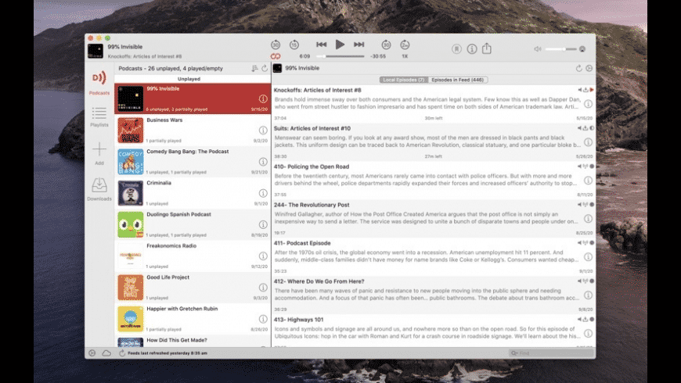
Task: Refresh the 99% Invisible episode list
Action: [579, 69]
